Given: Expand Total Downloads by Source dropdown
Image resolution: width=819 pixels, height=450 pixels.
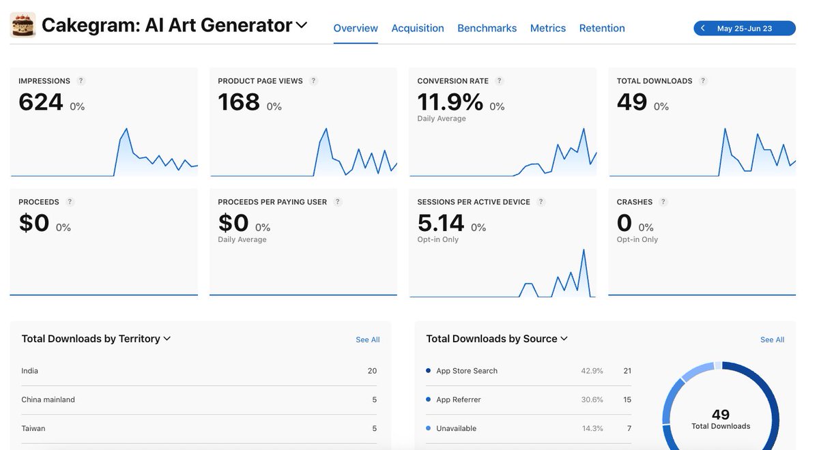Looking at the screenshot, I should pyautogui.click(x=497, y=339).
